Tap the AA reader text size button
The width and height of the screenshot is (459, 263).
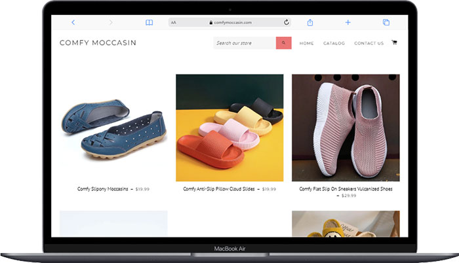click(174, 22)
